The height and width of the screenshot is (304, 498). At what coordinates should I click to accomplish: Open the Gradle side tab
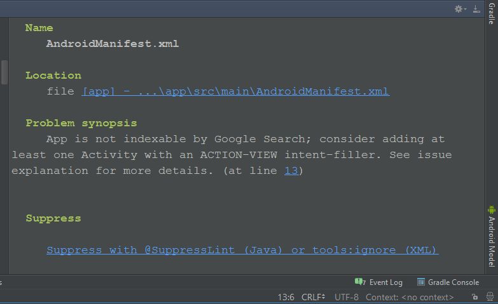tap(492, 13)
